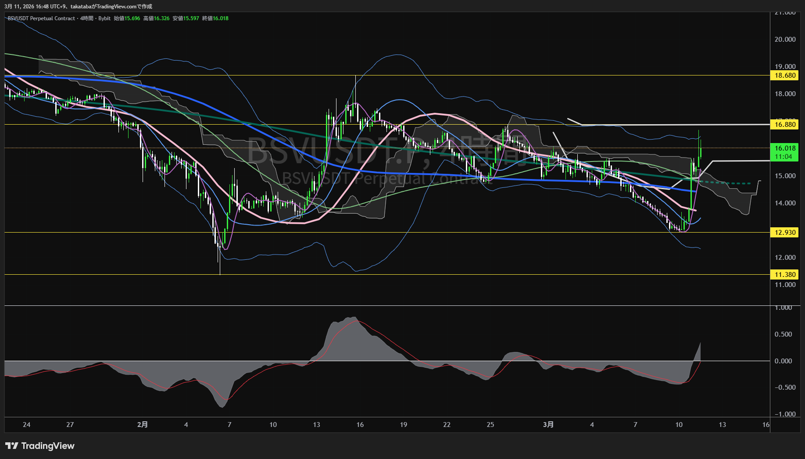Click the 3月 marker on time axis
Viewport: 805px width, 459px height.
click(548, 425)
